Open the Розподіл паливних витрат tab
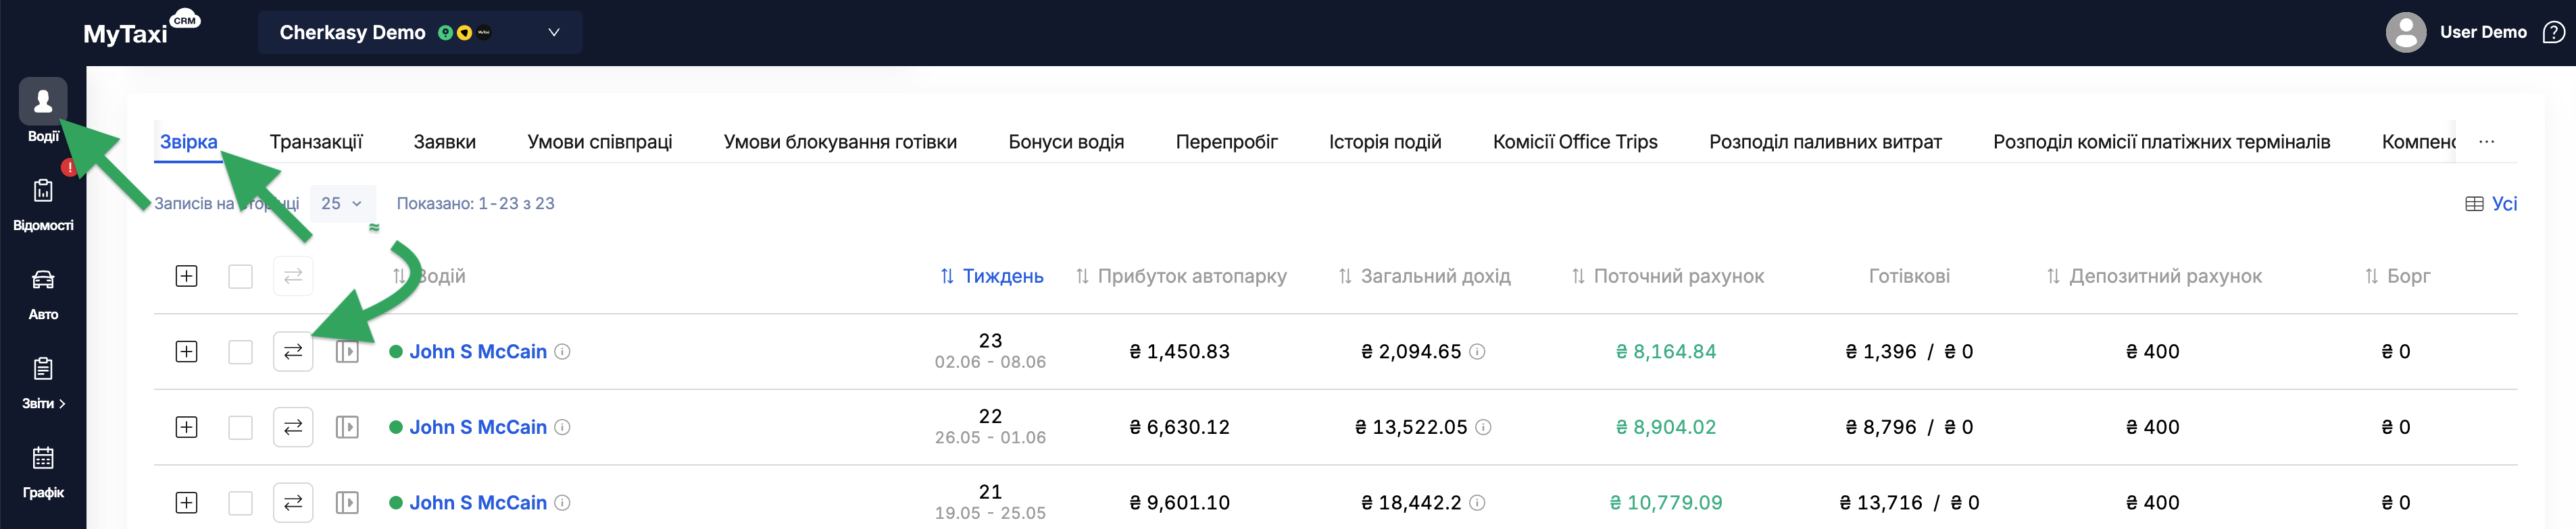The height and width of the screenshot is (529, 2576). (x=1825, y=142)
